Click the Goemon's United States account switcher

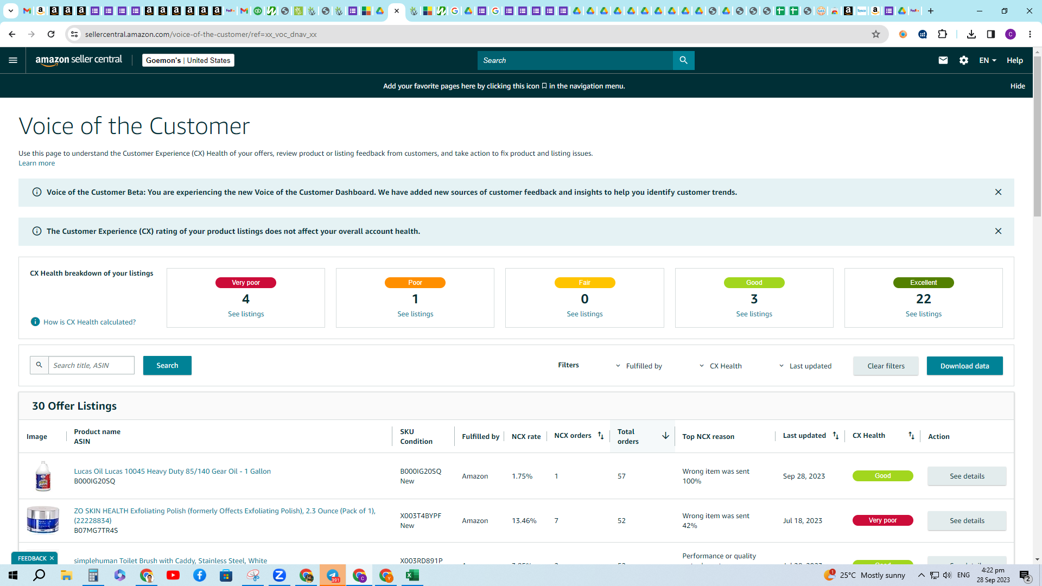tap(188, 60)
